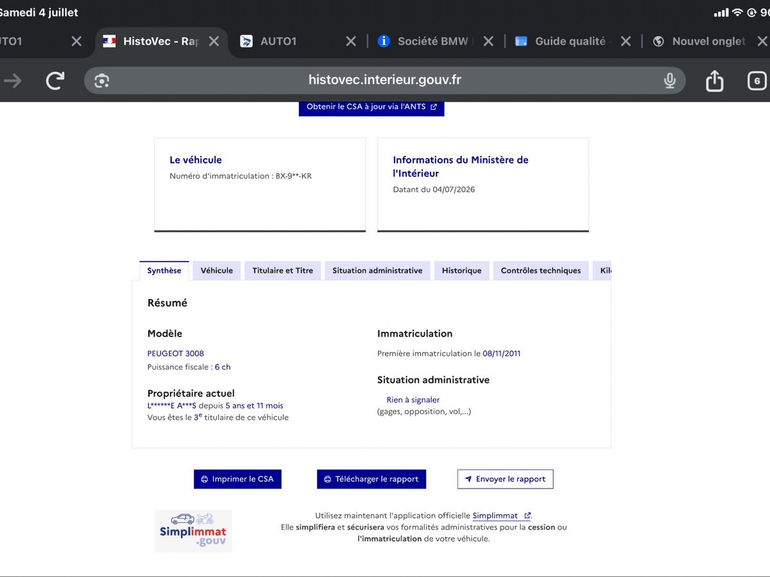Select the Propriétaire actuel heading
Screen dimensions: 770x577
coord(191,394)
